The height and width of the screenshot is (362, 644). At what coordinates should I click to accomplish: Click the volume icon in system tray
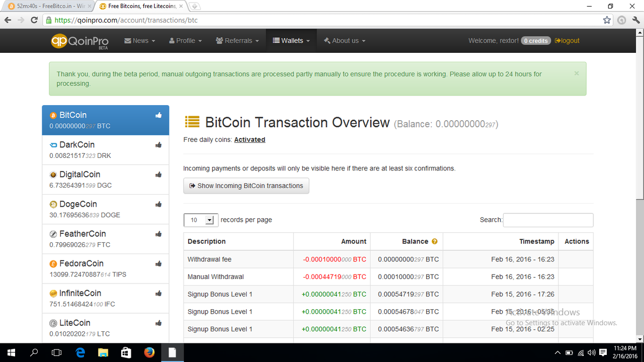[x=592, y=352]
